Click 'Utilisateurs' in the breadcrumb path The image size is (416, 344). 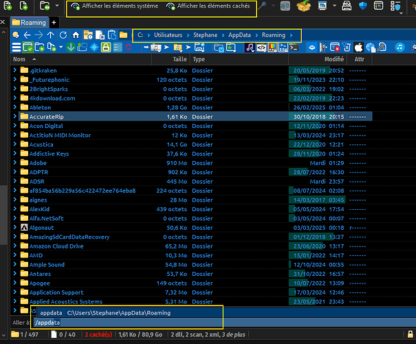click(x=168, y=34)
